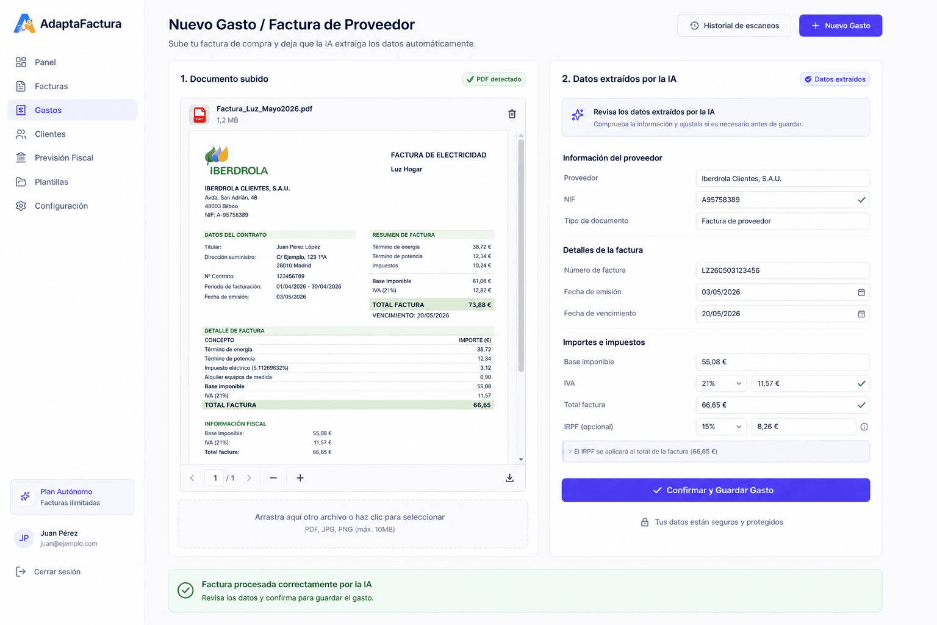This screenshot has height=625, width=937.
Task: Click the NIF input field
Action: click(783, 200)
